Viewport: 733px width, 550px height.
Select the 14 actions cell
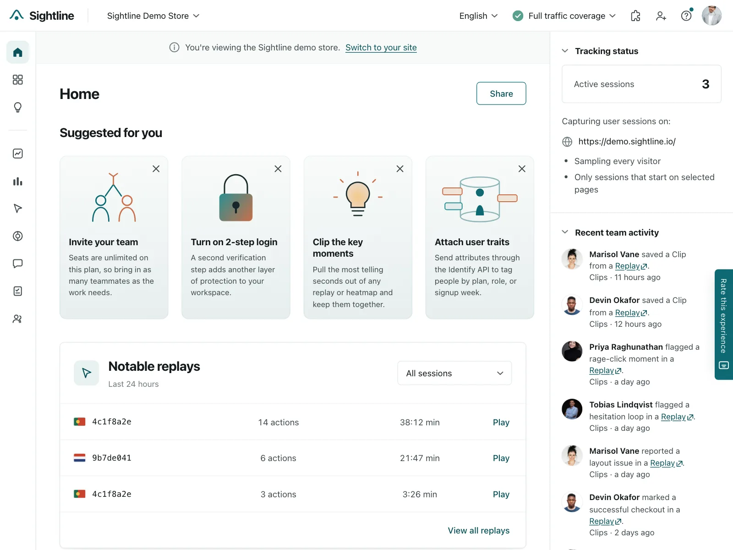click(279, 422)
